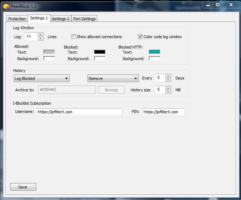Toggle Color code log window checkbox
241x200 pixels.
(x=140, y=37)
